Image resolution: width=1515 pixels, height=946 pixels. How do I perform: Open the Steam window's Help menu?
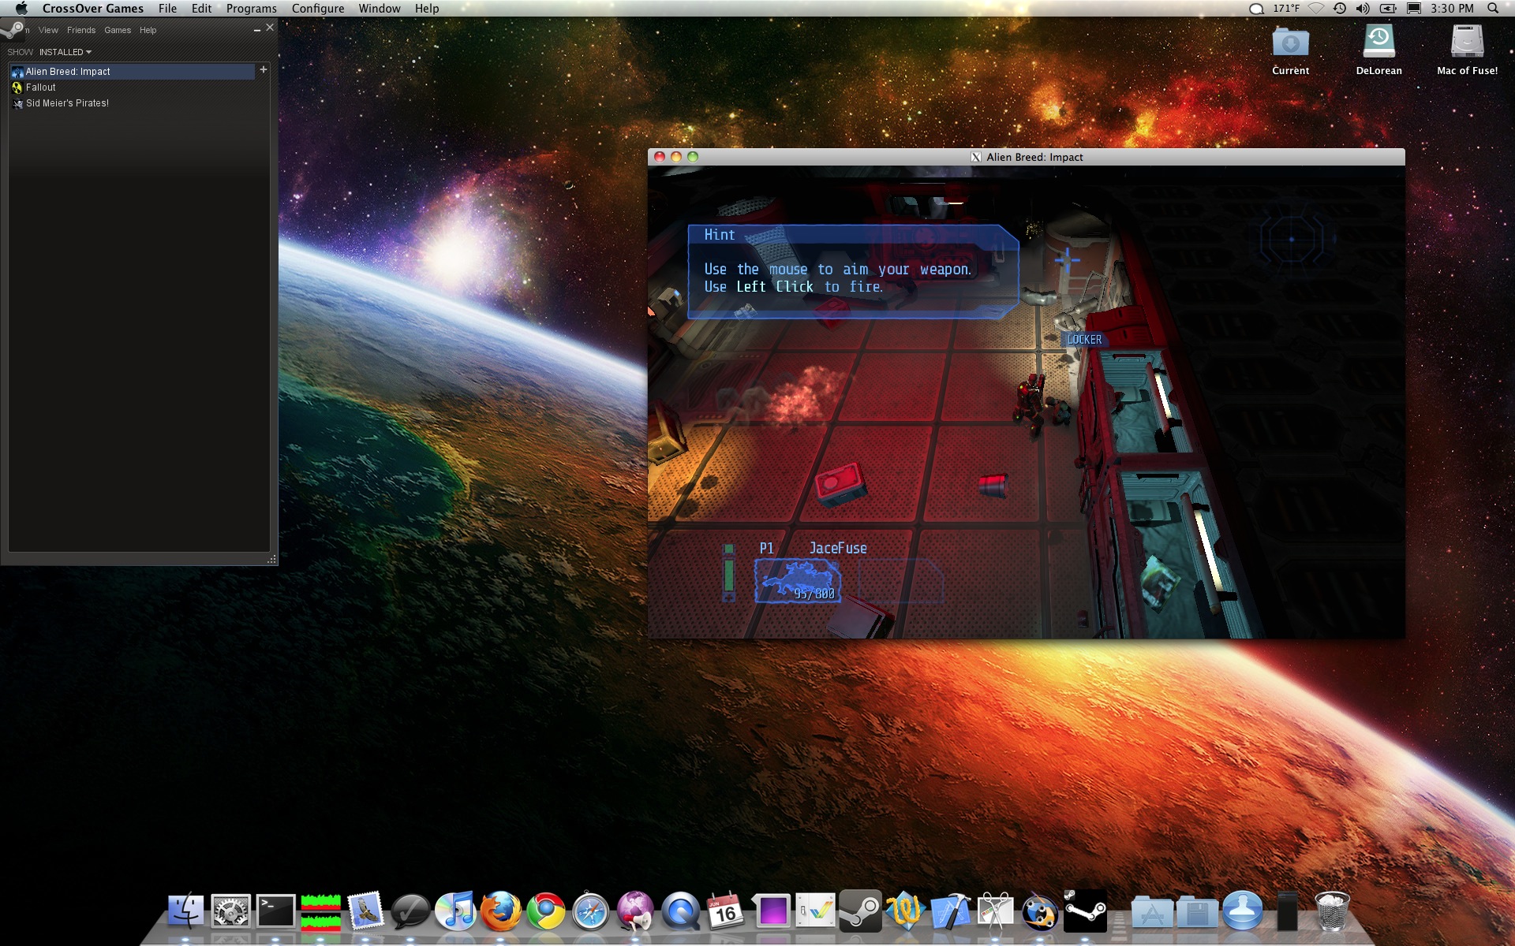tap(148, 30)
